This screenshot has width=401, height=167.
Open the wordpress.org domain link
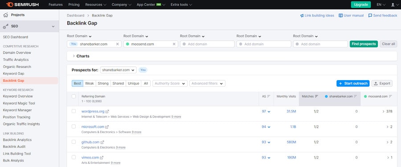[x=93, y=111]
